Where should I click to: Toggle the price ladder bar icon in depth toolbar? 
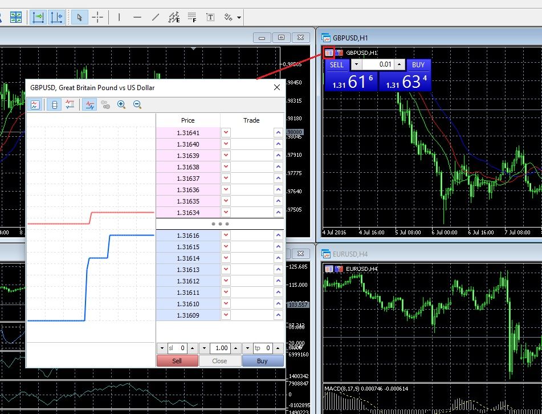(x=54, y=104)
